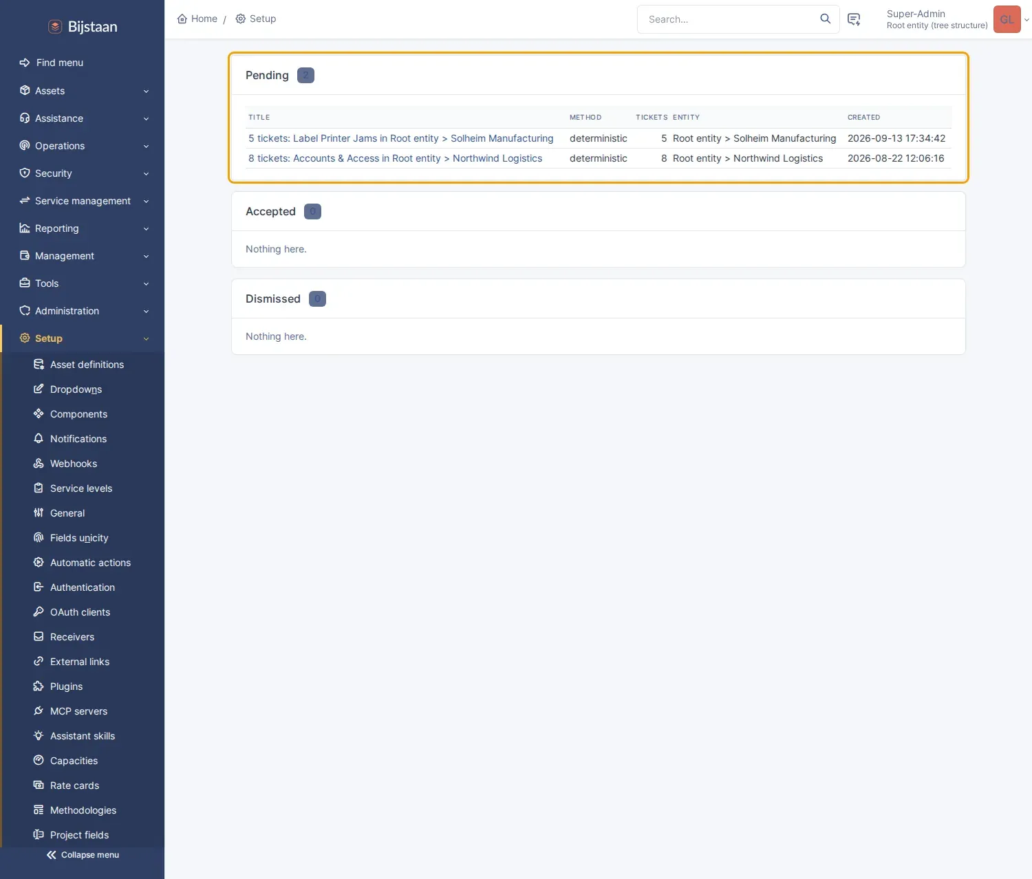Click the Fields unicity fingerprint icon
Screen dimensions: 1032x879
39,537
